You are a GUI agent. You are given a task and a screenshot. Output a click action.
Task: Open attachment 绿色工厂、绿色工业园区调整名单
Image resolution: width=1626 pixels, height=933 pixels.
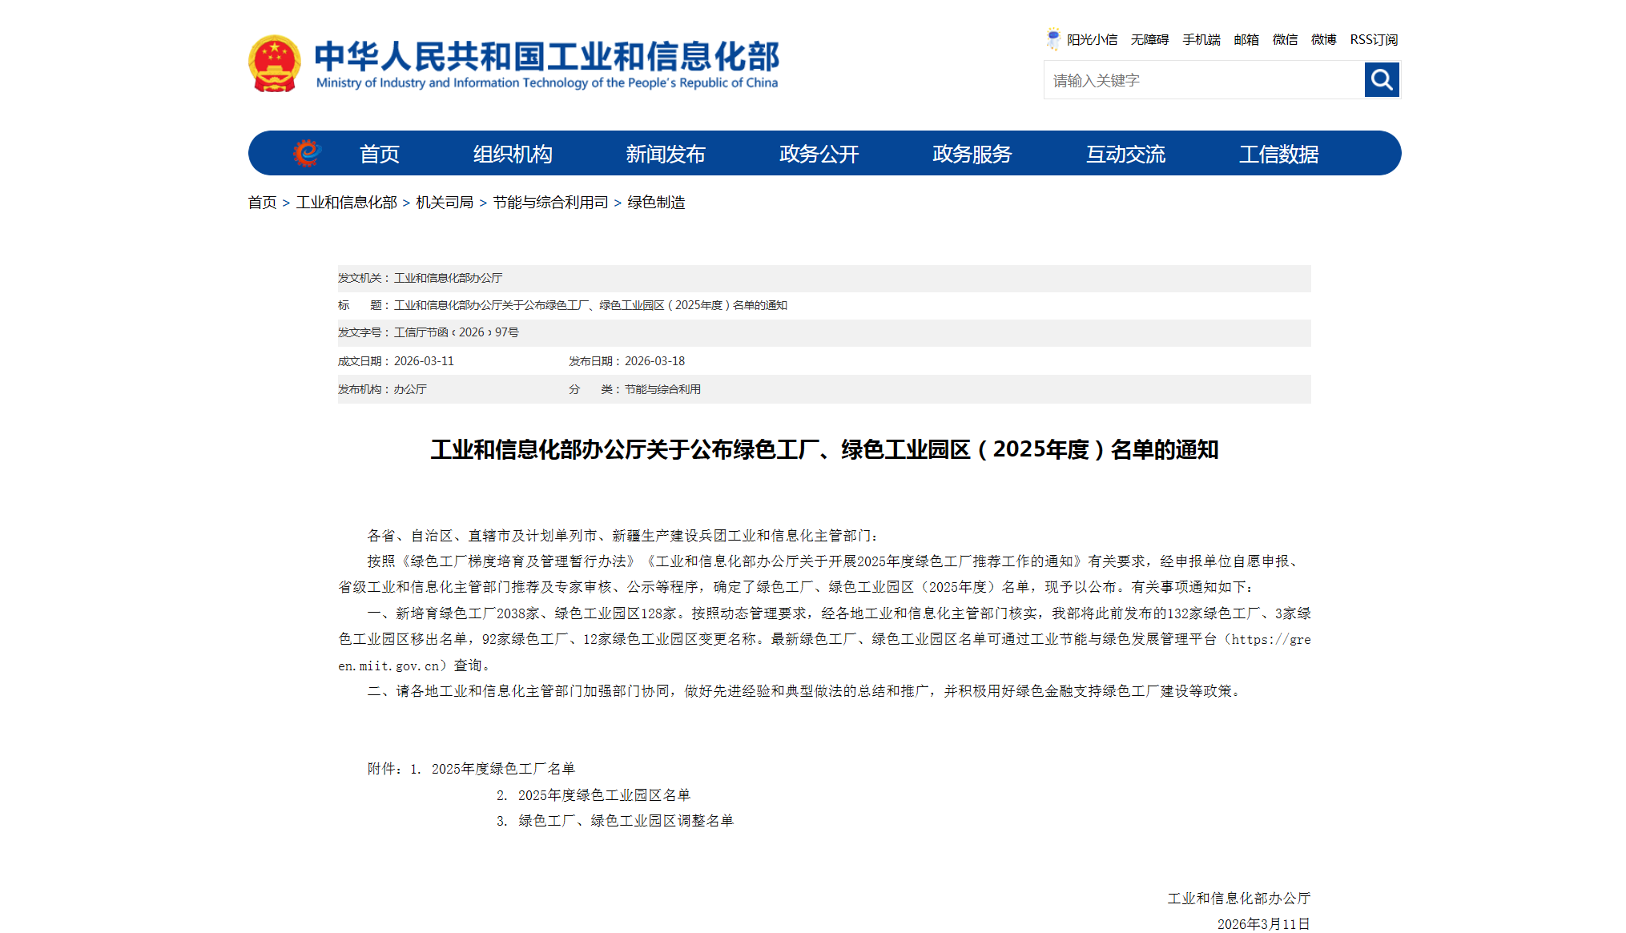(626, 821)
